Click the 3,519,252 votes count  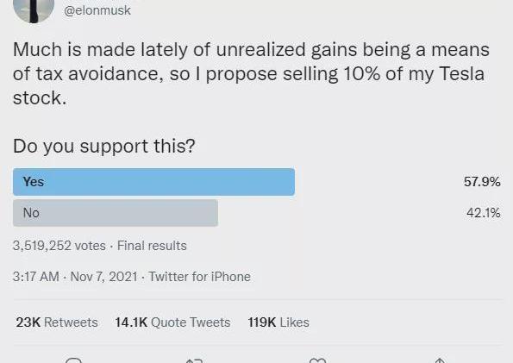59,246
